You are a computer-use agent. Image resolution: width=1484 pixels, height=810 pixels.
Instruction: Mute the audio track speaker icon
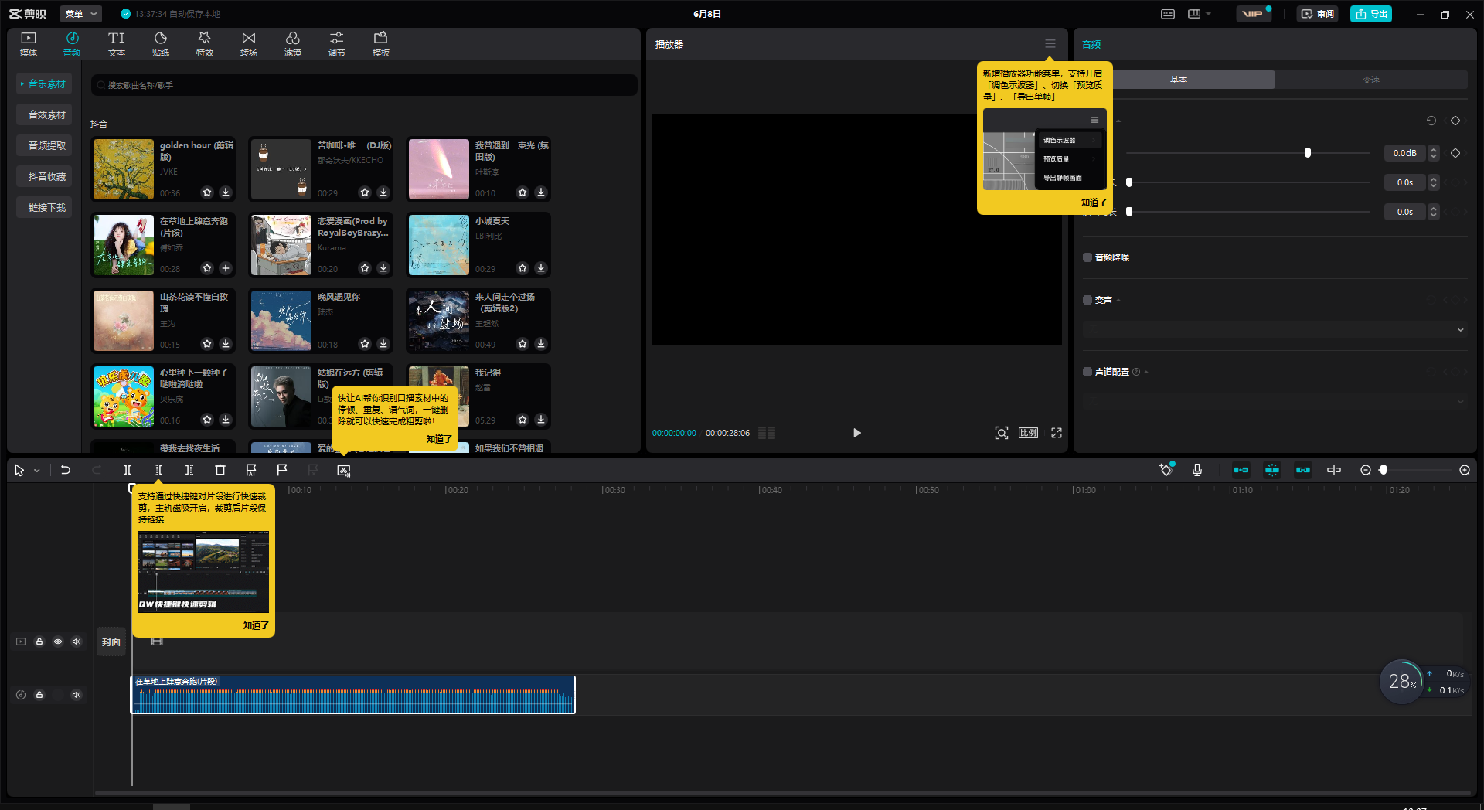77,695
